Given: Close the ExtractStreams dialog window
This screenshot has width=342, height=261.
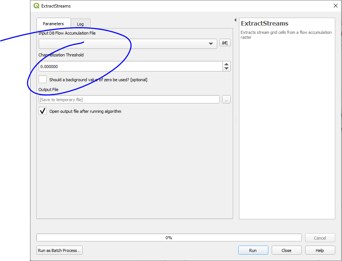Looking at the screenshot, I should pyautogui.click(x=335, y=6).
